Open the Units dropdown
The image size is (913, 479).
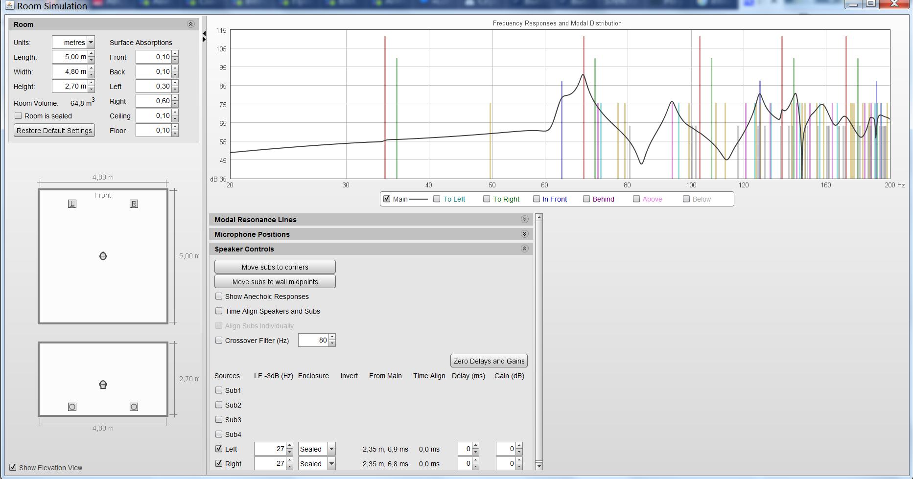pos(91,43)
